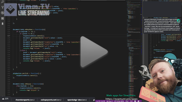Screen dimensions: 182x102
Task: Click 'responsiveVoice.cancel();' on line 127
Action: 34,36
